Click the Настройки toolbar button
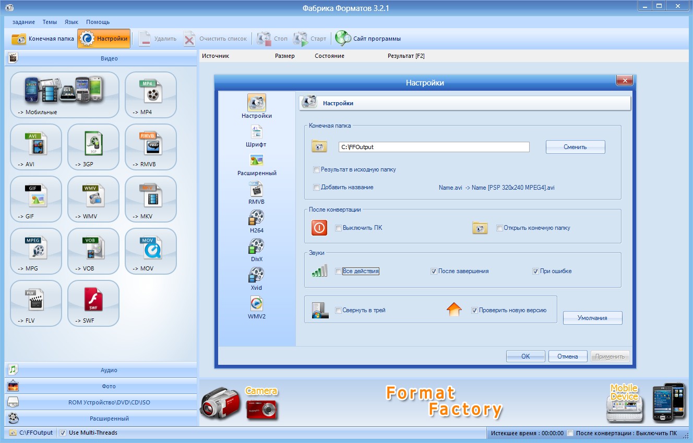This screenshot has width=693, height=443. [104, 39]
